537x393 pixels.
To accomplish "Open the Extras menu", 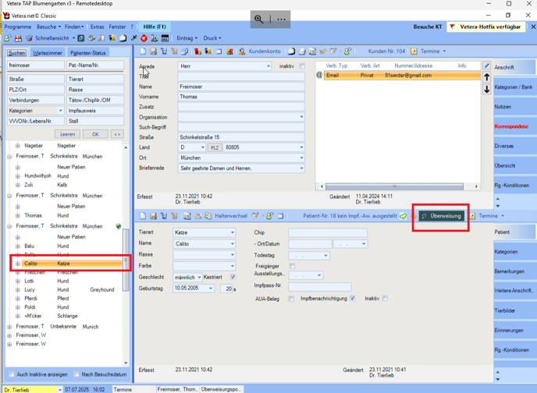I will click(x=98, y=27).
